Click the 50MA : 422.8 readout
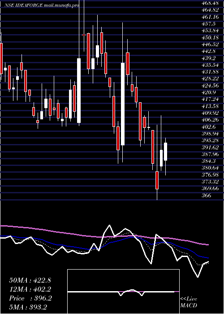 coord(30,280)
